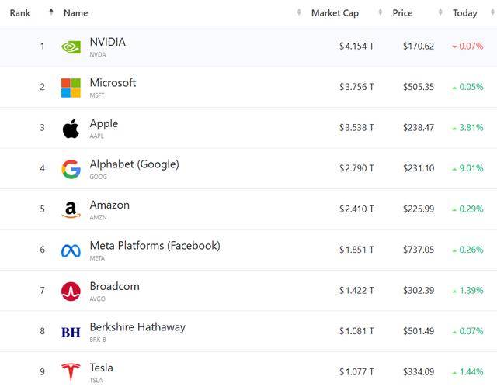Select the Tesla company name link

(x=101, y=368)
